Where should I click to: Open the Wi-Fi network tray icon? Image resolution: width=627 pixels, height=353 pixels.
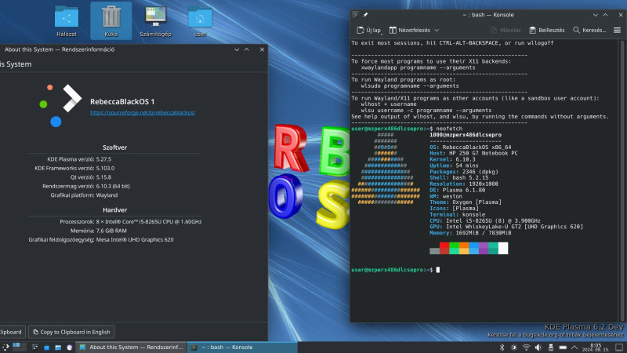526,348
